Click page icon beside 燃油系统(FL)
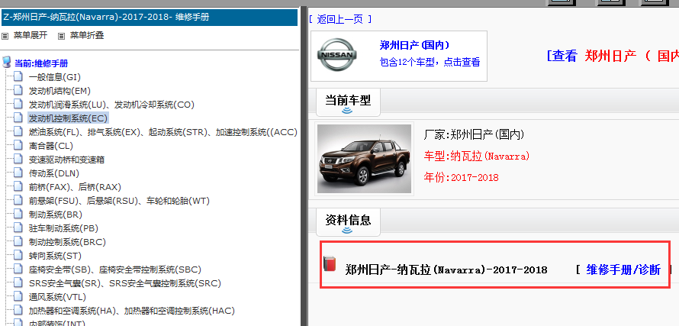 [18, 132]
